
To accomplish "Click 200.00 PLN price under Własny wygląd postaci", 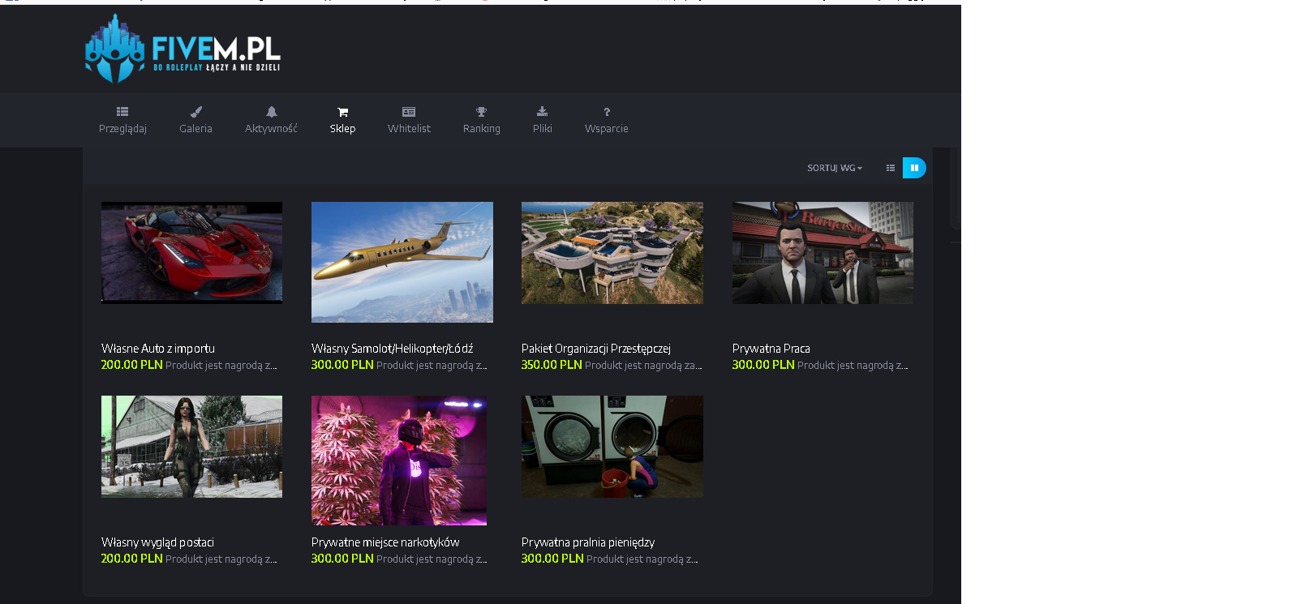I will 132,559.
